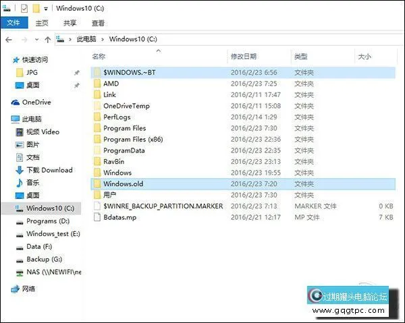Go up one folder level arrow

pos(47,40)
